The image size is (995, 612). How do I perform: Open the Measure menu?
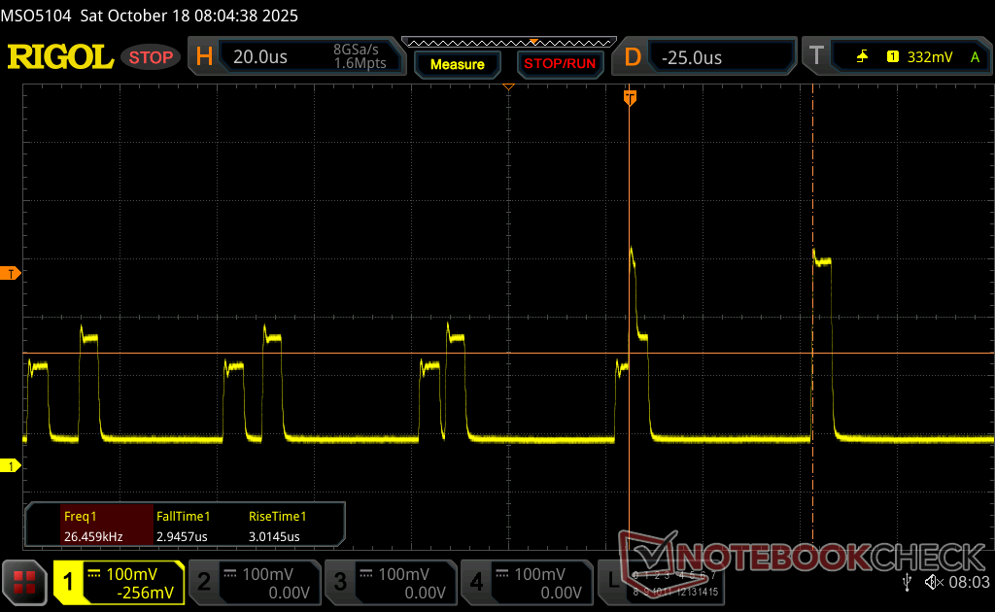point(457,64)
